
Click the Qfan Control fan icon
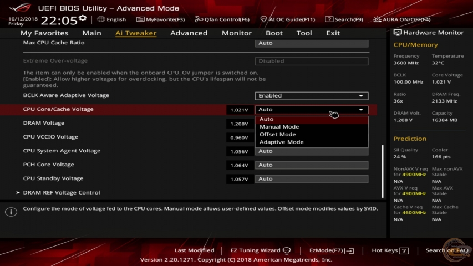pos(199,19)
